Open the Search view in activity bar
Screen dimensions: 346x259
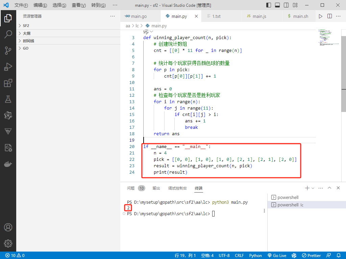(x=8, y=34)
